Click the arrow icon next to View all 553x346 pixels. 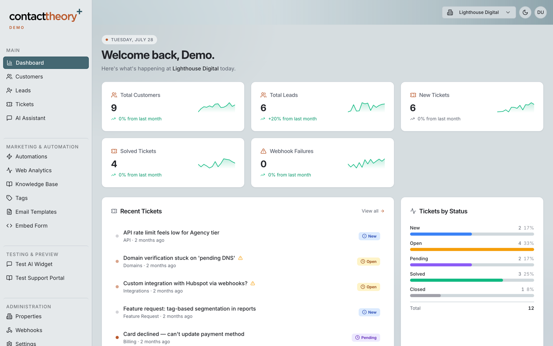[x=382, y=211]
